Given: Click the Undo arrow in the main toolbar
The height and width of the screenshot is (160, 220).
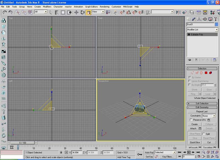Looking at the screenshot, I should pyautogui.click(x=5, y=12).
